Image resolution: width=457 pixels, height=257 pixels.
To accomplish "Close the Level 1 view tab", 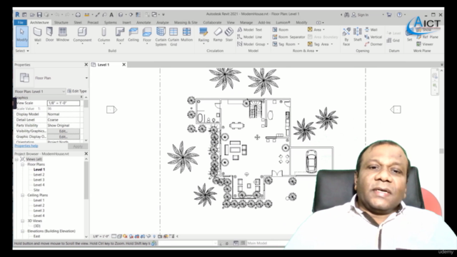I will pos(124,65).
